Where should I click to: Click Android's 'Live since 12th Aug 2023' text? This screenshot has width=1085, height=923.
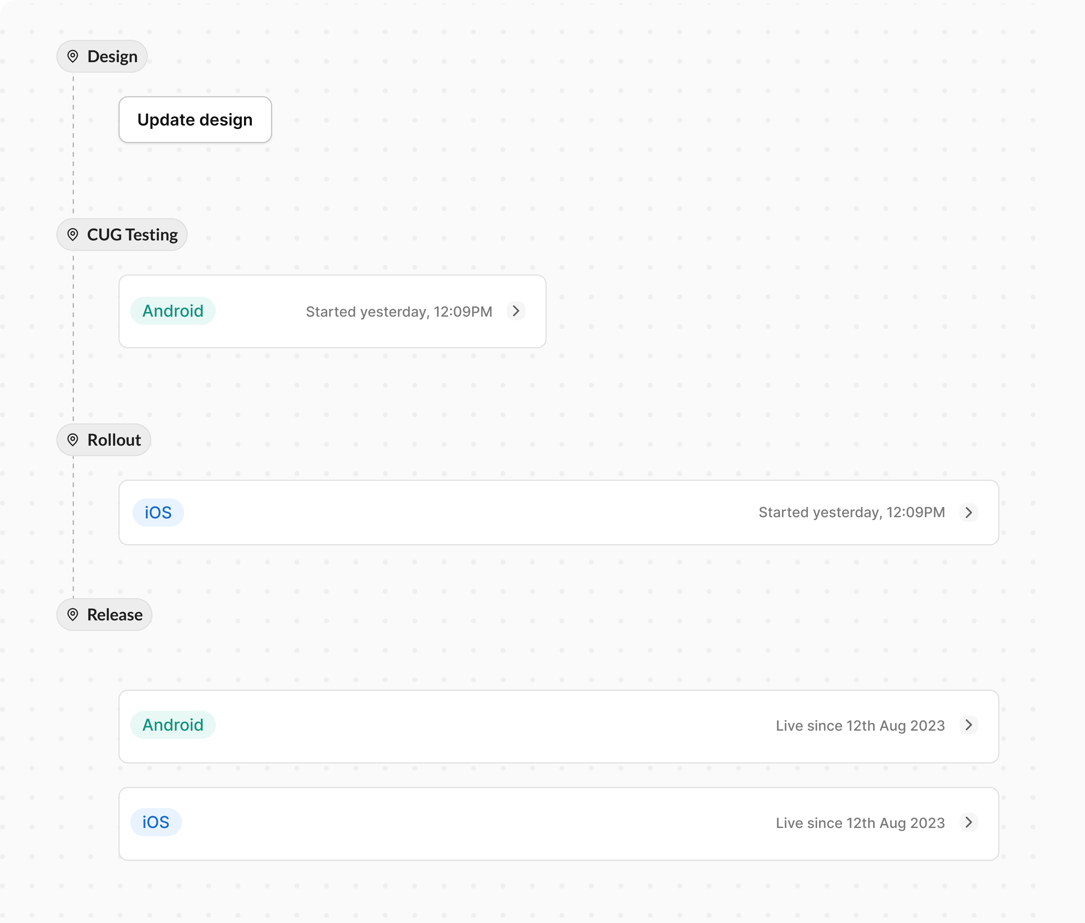[x=860, y=726]
